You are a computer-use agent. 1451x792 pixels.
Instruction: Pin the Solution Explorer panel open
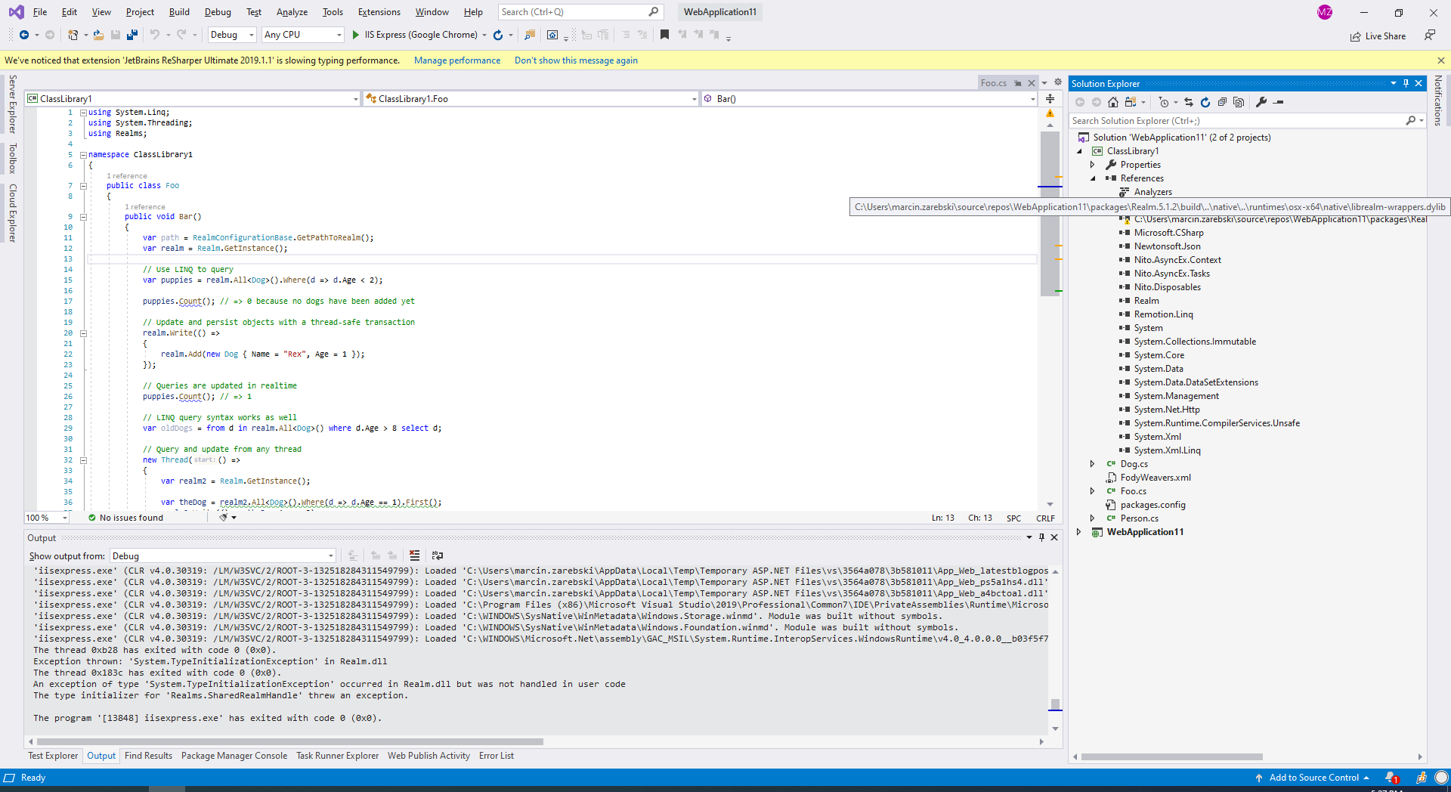click(1406, 83)
